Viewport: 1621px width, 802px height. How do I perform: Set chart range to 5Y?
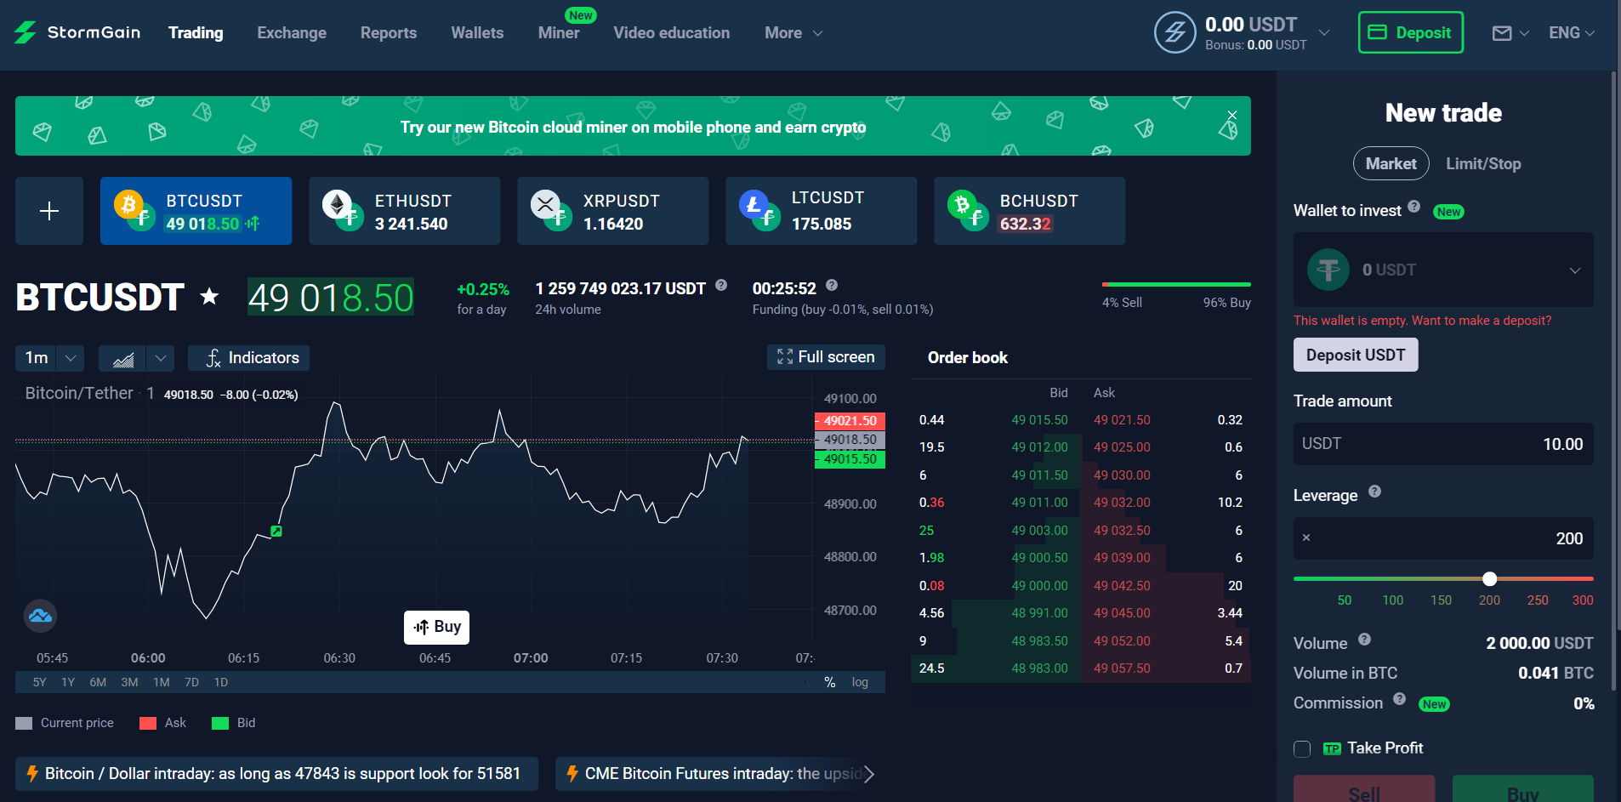tap(39, 682)
